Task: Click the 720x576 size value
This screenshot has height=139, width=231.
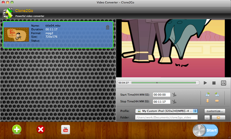Action: coord(52,37)
